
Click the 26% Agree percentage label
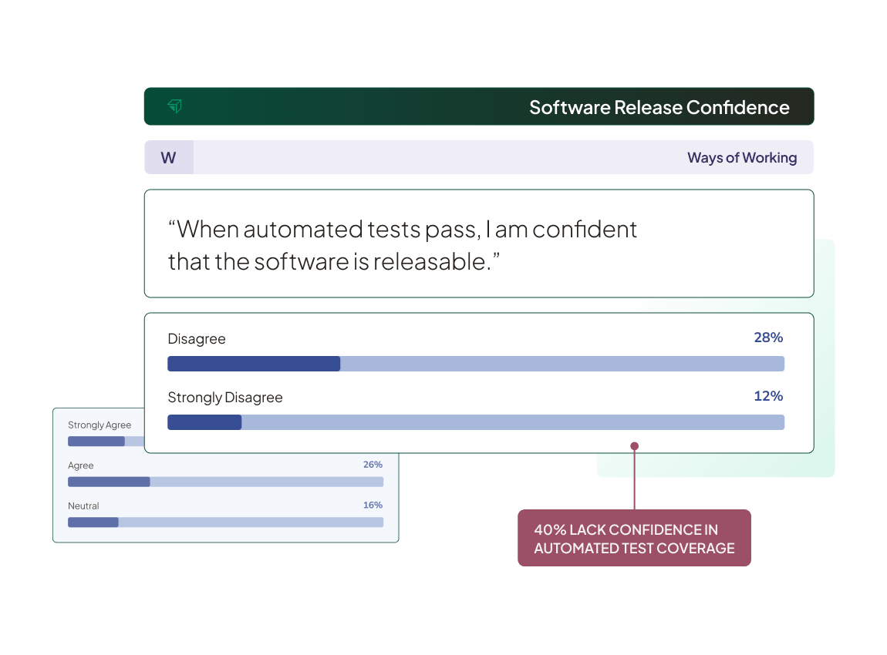coord(373,465)
